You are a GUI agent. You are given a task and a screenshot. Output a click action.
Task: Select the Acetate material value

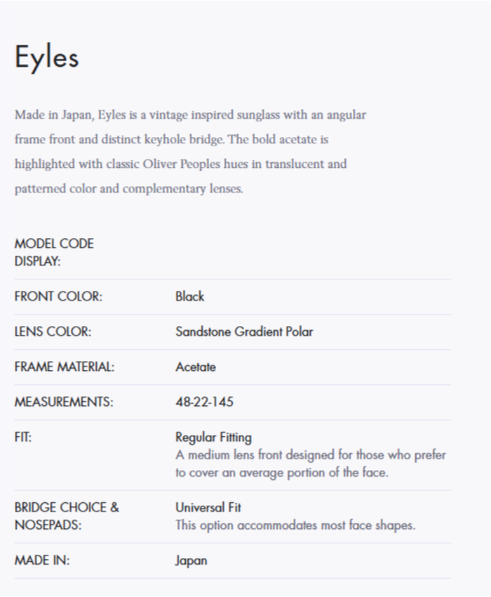tap(196, 367)
